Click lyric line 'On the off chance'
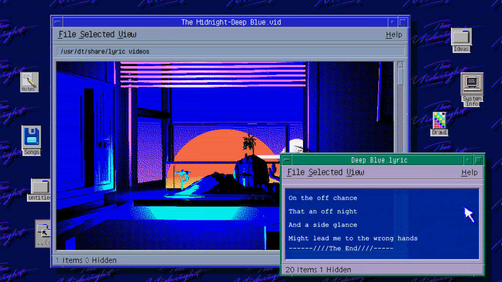Image resolution: width=502 pixels, height=282 pixels. click(x=323, y=198)
